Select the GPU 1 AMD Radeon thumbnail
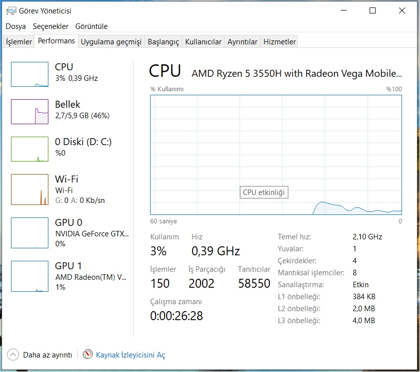420x372 pixels. click(x=29, y=276)
